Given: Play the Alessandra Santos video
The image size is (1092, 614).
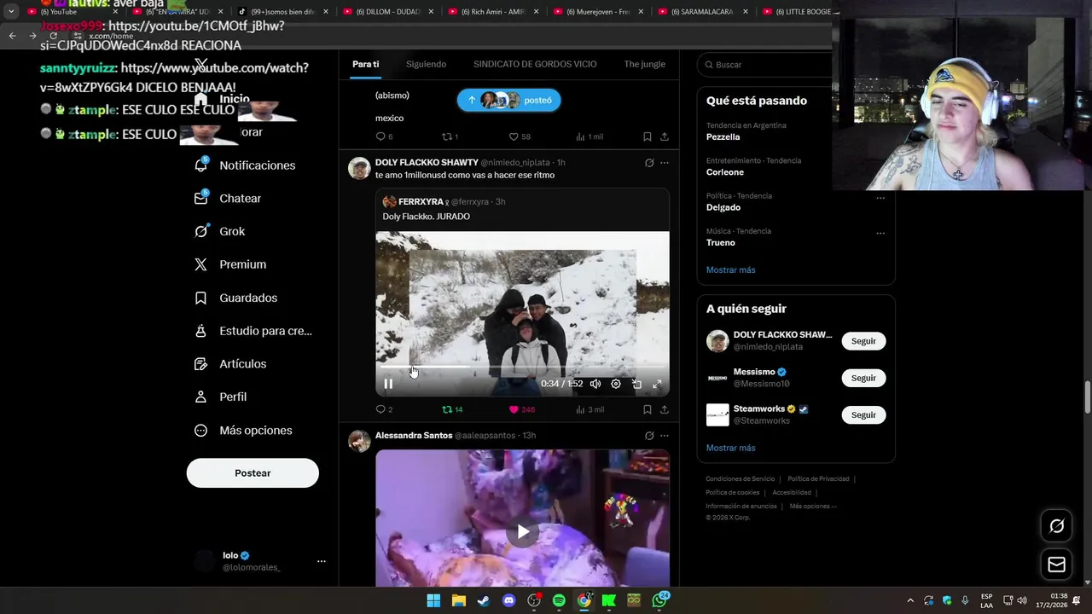Looking at the screenshot, I should pyautogui.click(x=522, y=532).
